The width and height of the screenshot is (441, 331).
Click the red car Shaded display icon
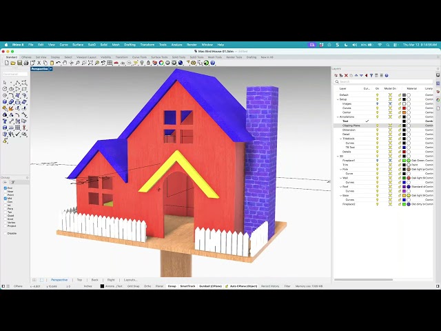coord(116,63)
